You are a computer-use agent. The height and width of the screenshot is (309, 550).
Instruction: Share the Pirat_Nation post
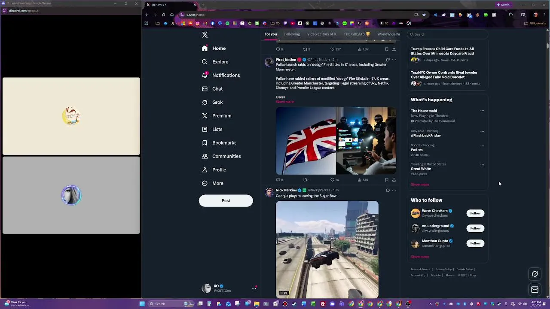click(x=394, y=180)
